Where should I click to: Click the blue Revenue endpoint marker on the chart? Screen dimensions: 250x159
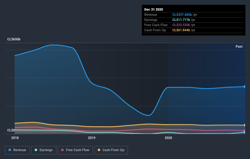pos(245,86)
